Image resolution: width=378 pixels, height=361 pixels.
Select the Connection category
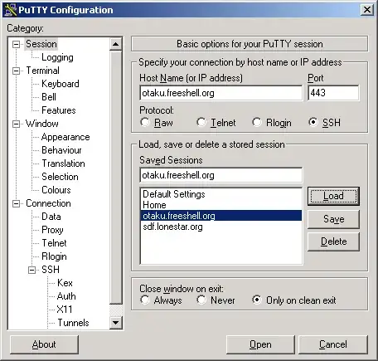(48, 203)
